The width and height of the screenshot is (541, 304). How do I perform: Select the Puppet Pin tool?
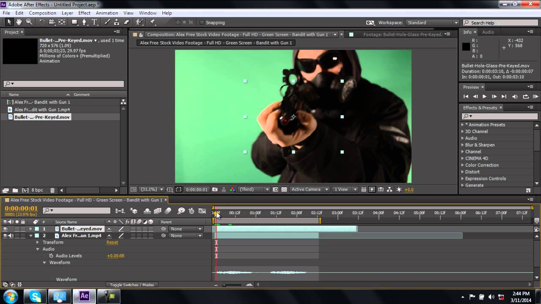152,22
